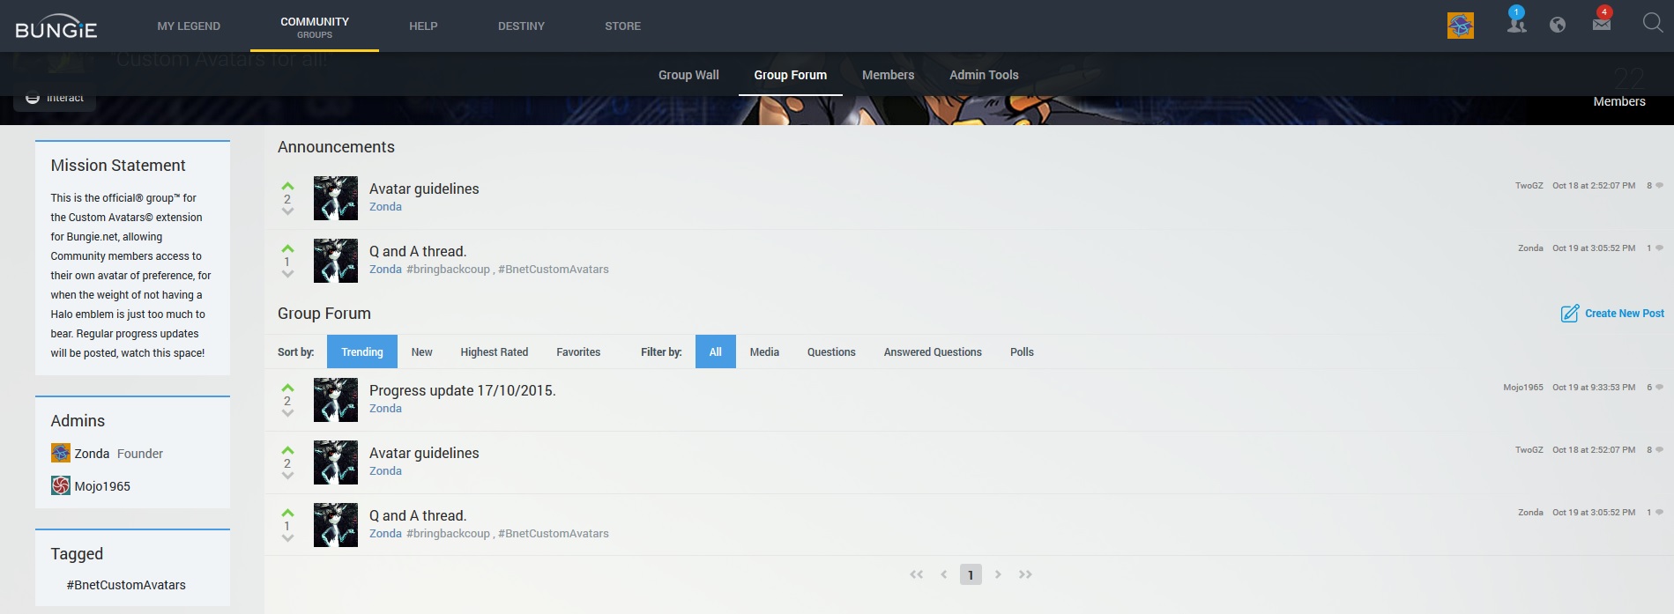Open Help menu
Viewport: 1674px width, 614px height.
pyautogui.click(x=423, y=26)
